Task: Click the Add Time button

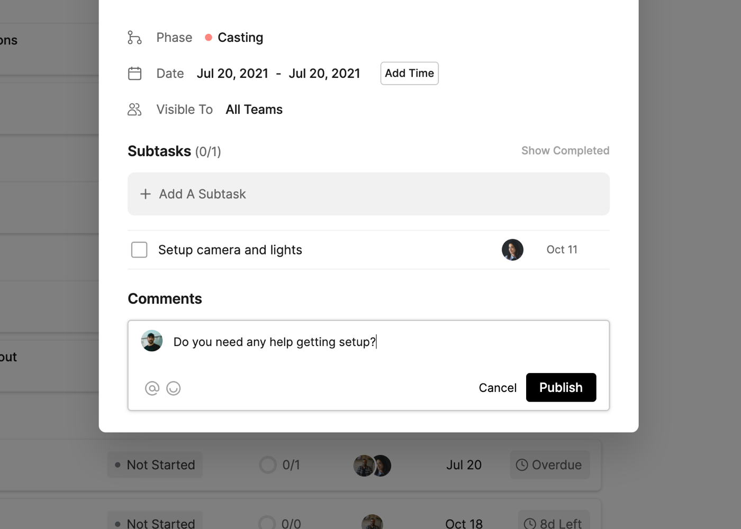Action: [409, 74]
